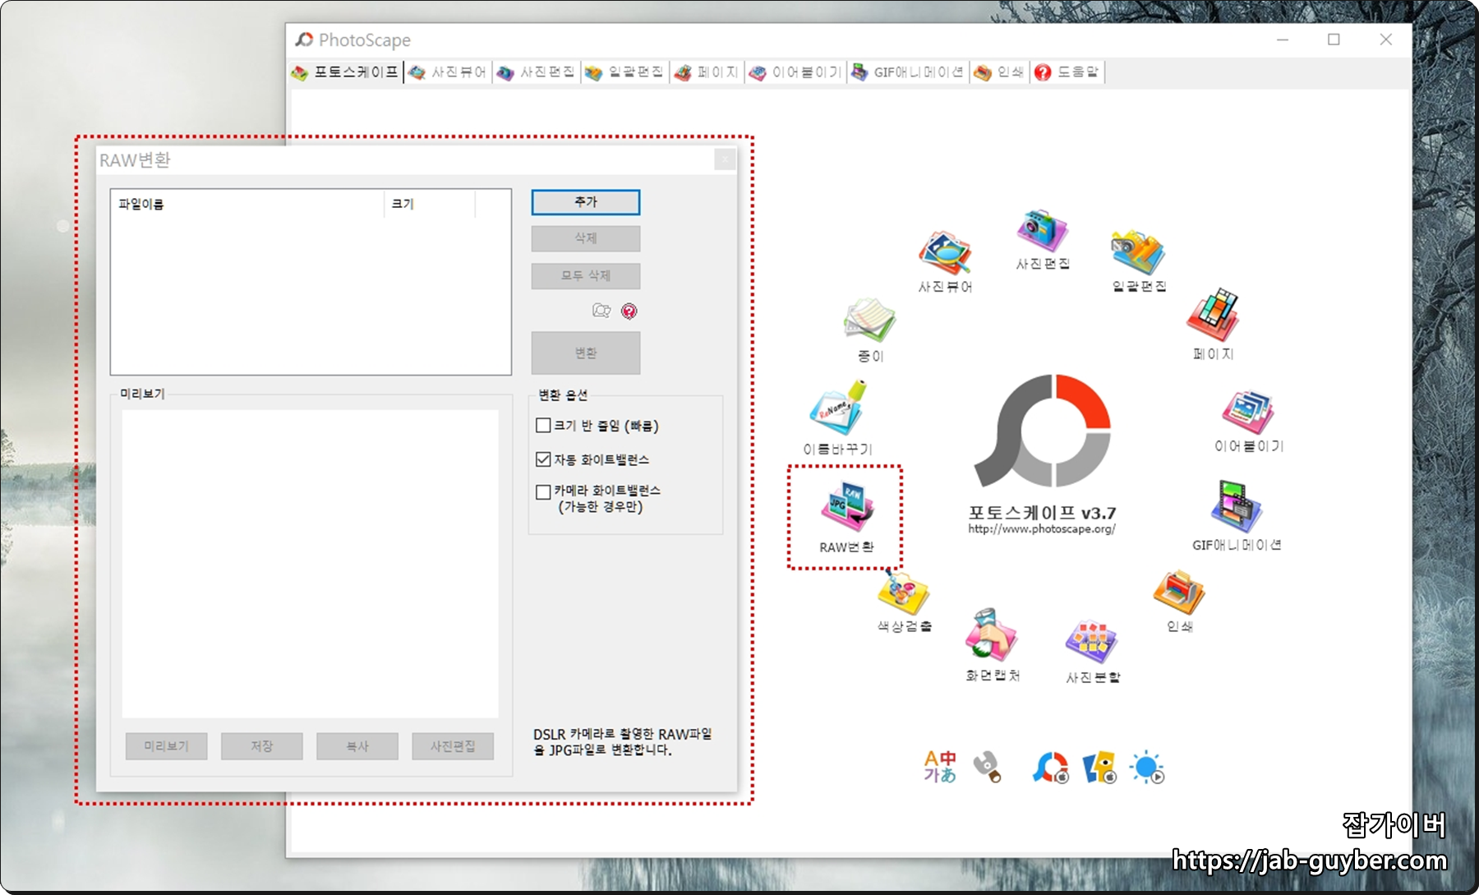Click the language A中가あ icon

940,767
